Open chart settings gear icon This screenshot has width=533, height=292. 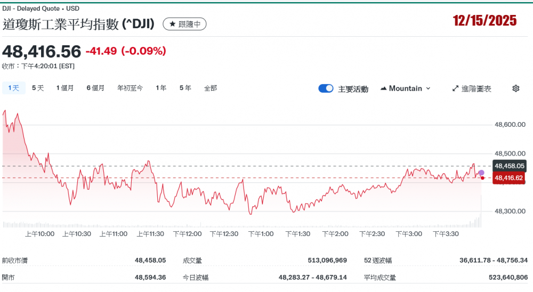[x=515, y=88]
